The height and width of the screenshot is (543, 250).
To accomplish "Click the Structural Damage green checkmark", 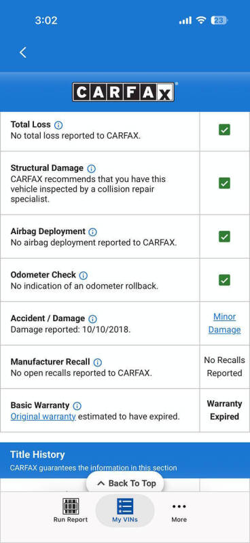I will (224, 183).
